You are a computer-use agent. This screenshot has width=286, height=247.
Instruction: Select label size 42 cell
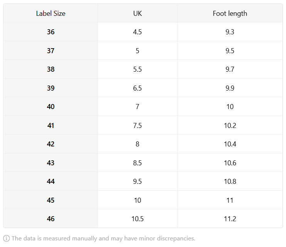pos(50,144)
